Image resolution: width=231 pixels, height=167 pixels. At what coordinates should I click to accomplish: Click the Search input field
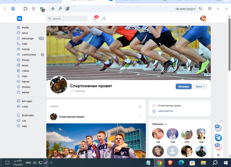pyautogui.click(x=67, y=18)
